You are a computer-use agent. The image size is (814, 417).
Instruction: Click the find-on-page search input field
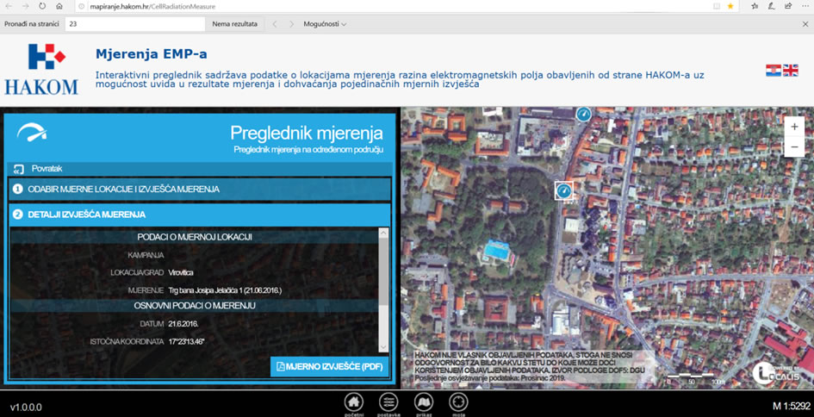(134, 24)
